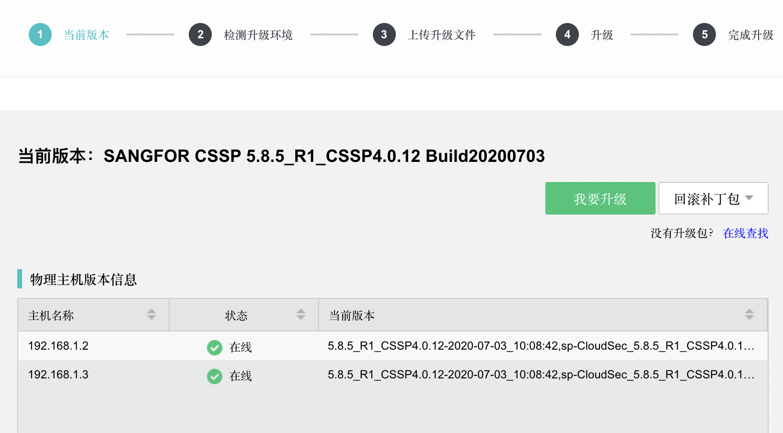Toggle sort order on 当前版本 column
The width and height of the screenshot is (783, 433).
(749, 315)
